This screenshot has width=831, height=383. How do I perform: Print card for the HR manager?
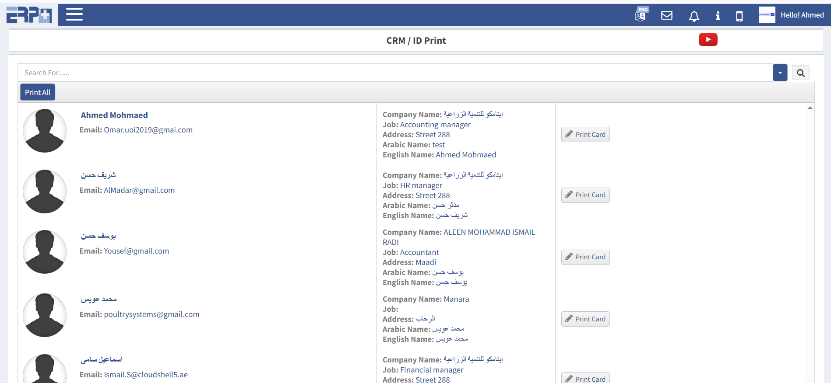(x=585, y=195)
